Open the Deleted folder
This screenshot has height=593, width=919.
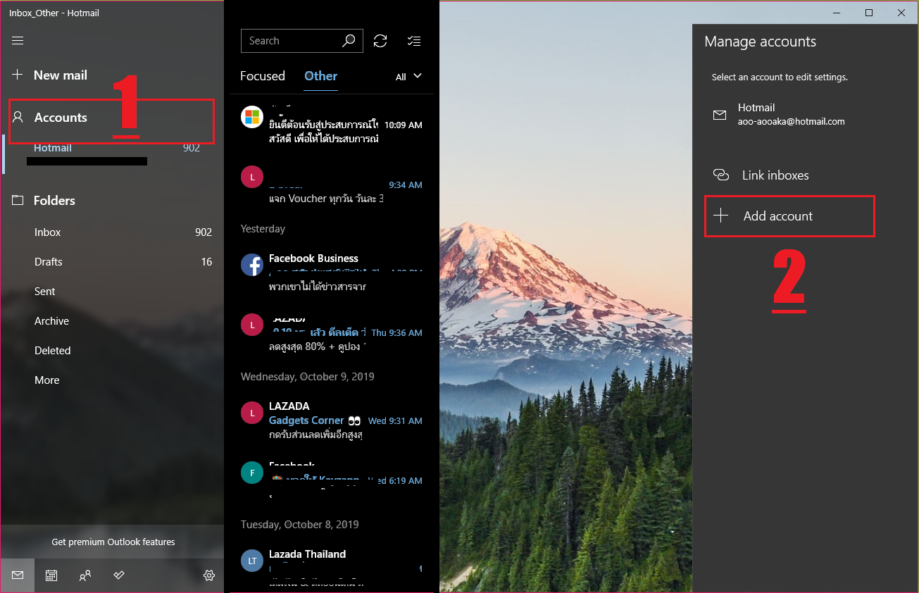click(112, 351)
